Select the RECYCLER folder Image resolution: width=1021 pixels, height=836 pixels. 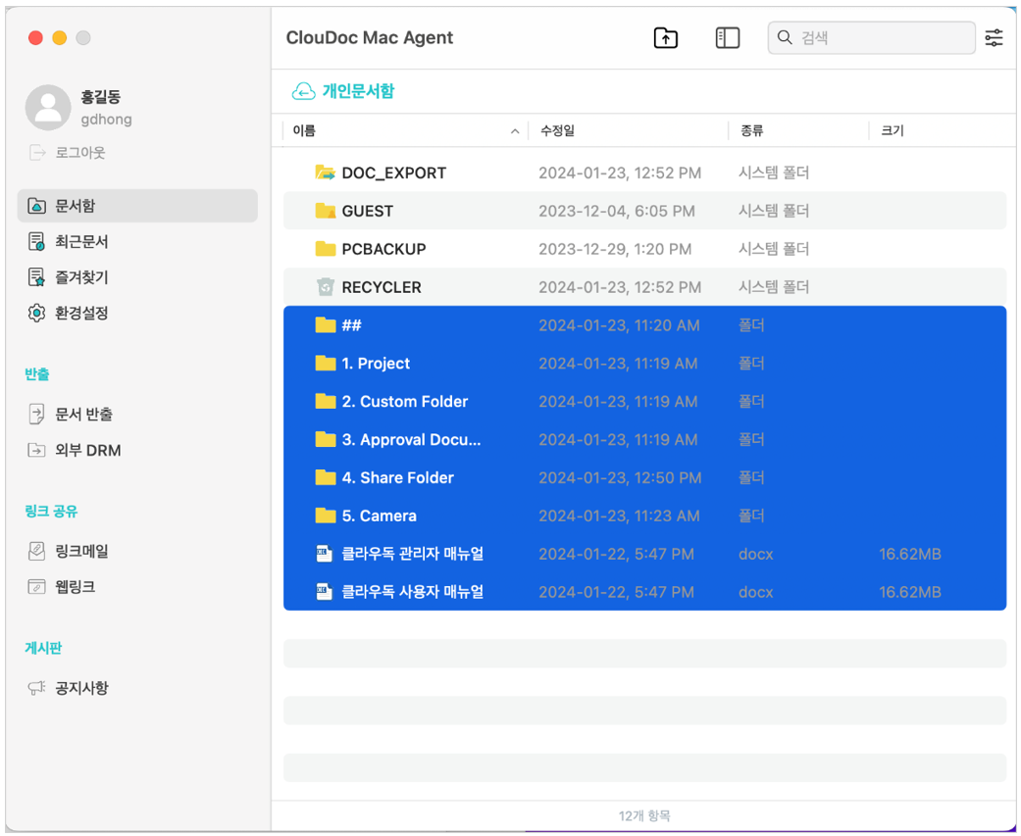pos(644,287)
